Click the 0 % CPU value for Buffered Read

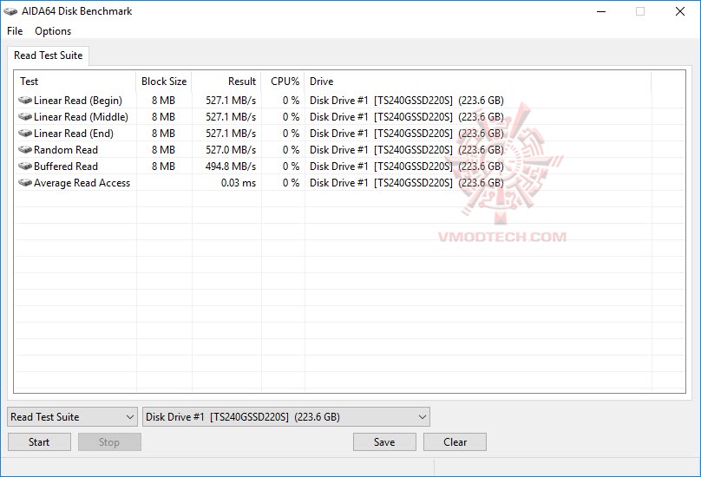(291, 167)
